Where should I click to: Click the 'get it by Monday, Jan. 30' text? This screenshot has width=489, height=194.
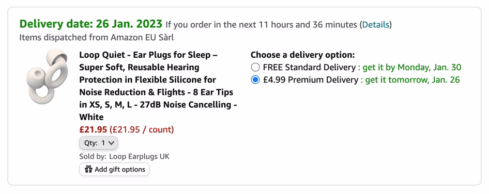click(x=411, y=67)
